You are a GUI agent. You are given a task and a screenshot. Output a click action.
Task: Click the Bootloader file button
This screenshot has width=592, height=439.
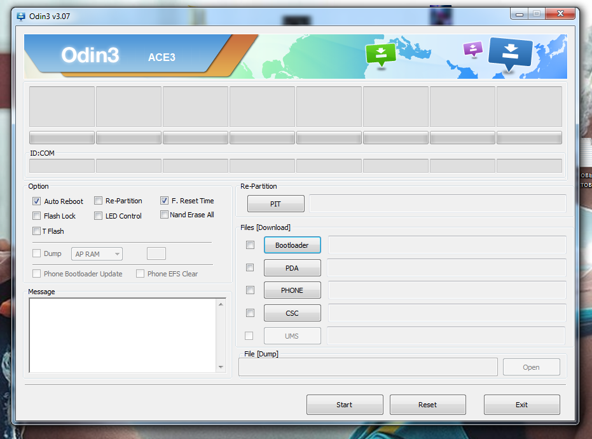(293, 245)
